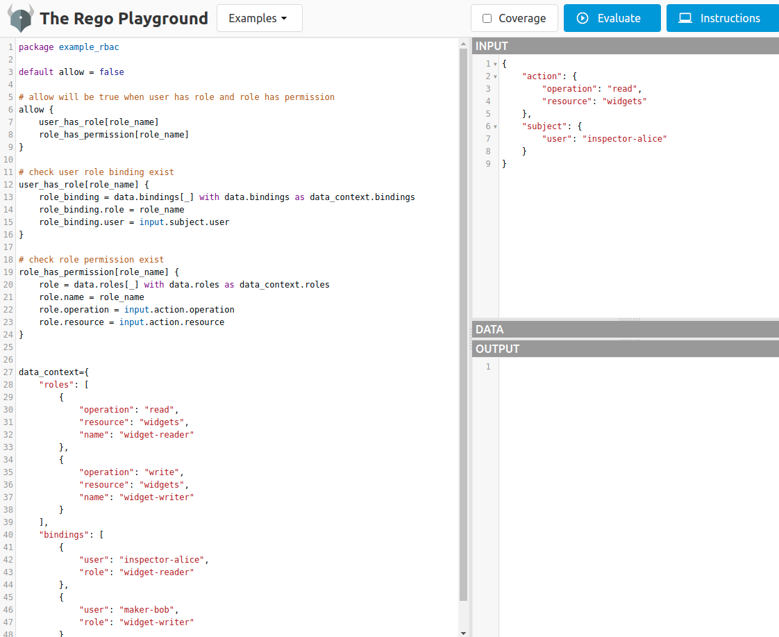The image size is (779, 637).
Task: Click "user": "inspector-alice" in policy line 42
Action: pos(144,560)
